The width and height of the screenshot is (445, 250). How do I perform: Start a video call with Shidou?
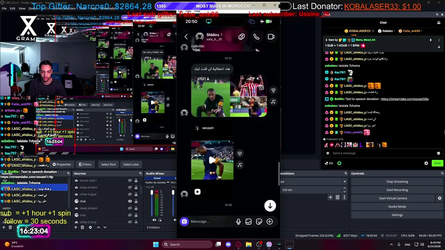(271, 36)
